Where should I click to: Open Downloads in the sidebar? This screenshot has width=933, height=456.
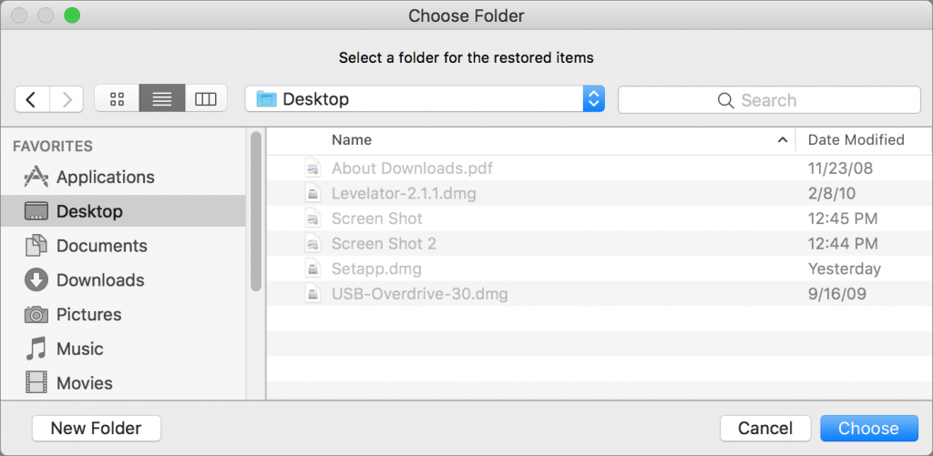point(123,280)
